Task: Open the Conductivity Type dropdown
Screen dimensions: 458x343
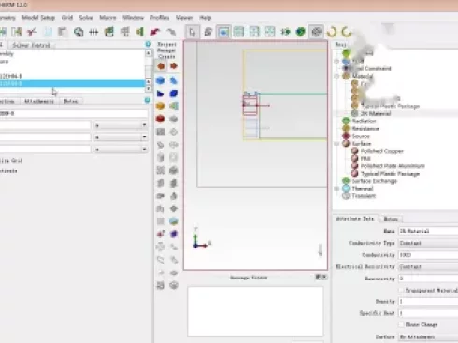Action: coord(428,243)
